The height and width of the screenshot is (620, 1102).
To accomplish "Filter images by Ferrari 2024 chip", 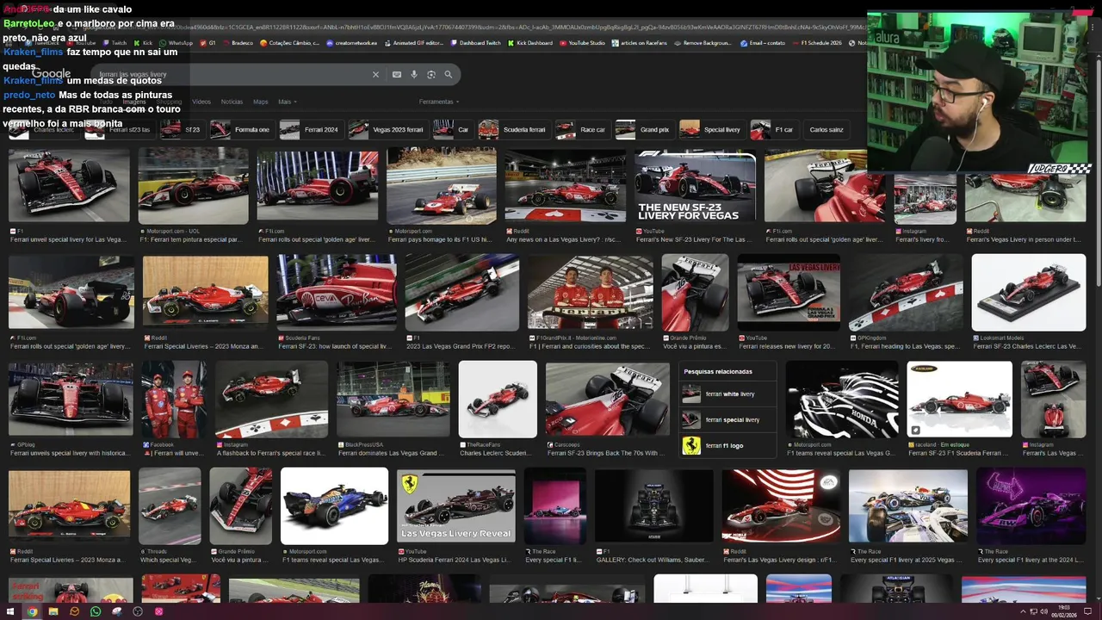I will (311, 129).
